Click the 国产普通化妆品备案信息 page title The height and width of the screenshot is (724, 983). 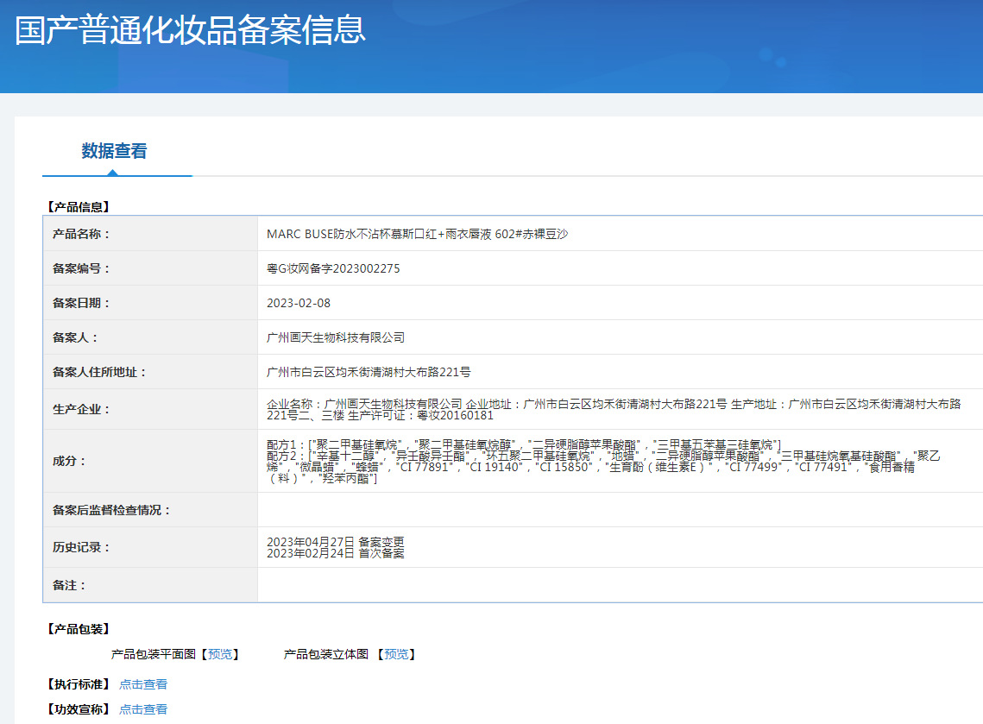190,30
